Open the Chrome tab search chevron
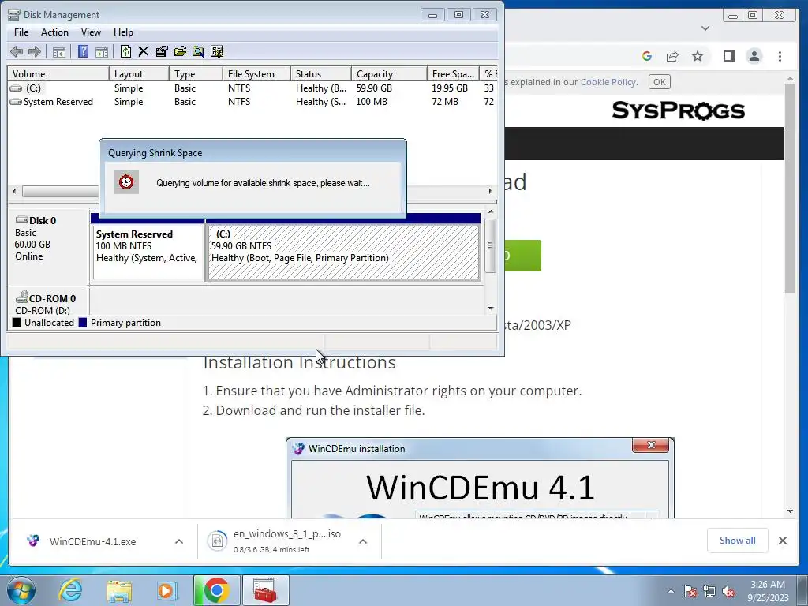This screenshot has height=606, width=808. tap(705, 28)
